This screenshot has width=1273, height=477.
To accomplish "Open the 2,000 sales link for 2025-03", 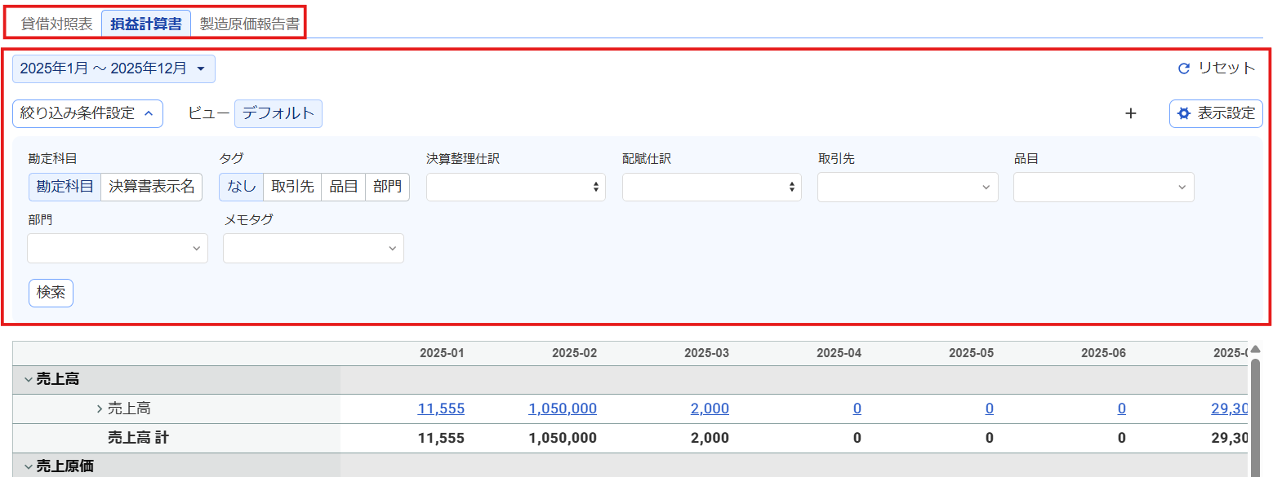I will pos(710,409).
